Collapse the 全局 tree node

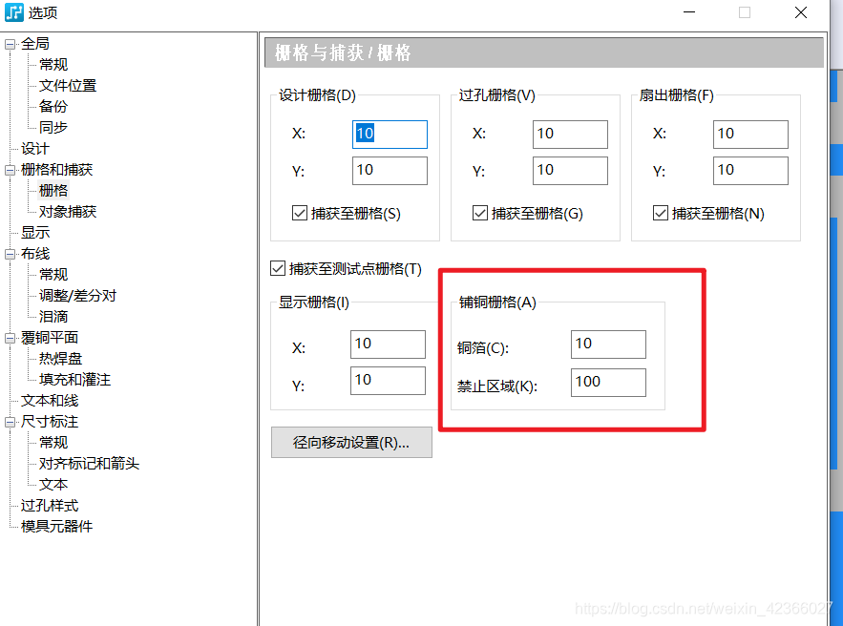[x=10, y=44]
